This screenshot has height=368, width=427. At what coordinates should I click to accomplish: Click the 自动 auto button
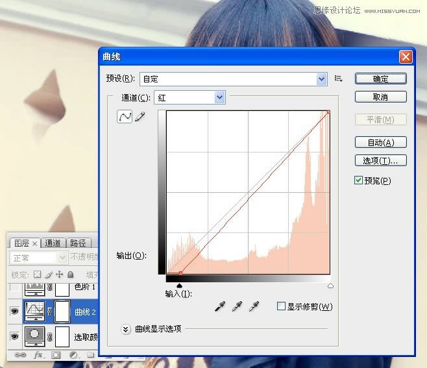tap(380, 142)
